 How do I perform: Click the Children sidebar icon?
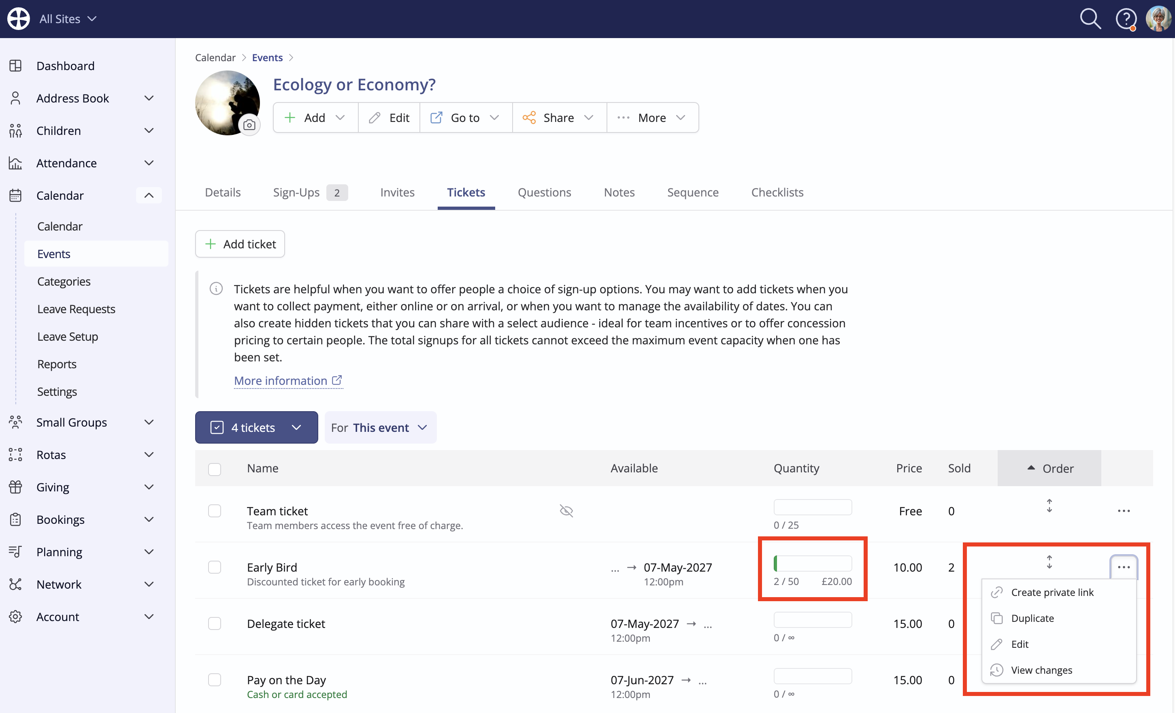15,131
